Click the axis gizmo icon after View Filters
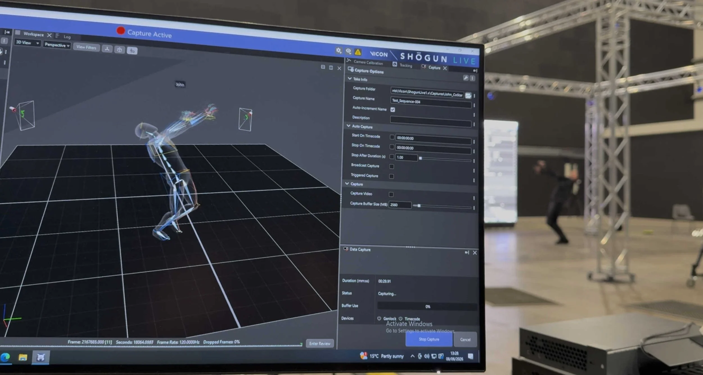The width and height of the screenshot is (703, 375). pyautogui.click(x=107, y=49)
